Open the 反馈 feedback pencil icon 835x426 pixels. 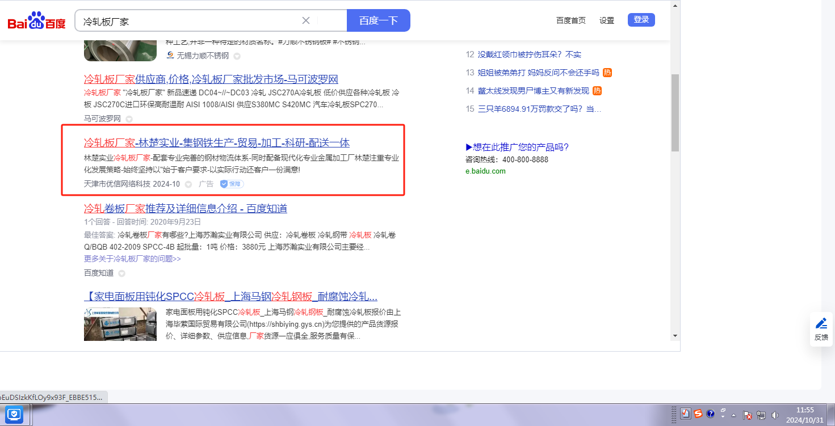point(821,324)
